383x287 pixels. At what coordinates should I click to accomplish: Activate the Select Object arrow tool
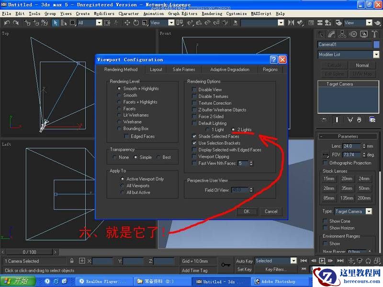[x=55, y=23]
